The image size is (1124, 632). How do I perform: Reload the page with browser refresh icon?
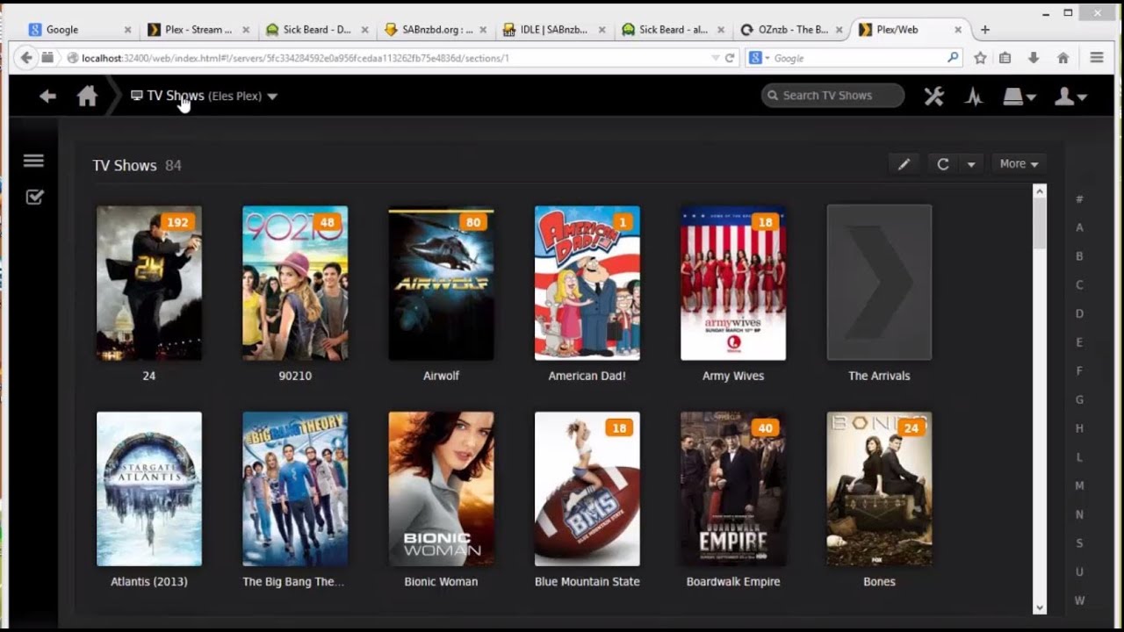(x=729, y=58)
